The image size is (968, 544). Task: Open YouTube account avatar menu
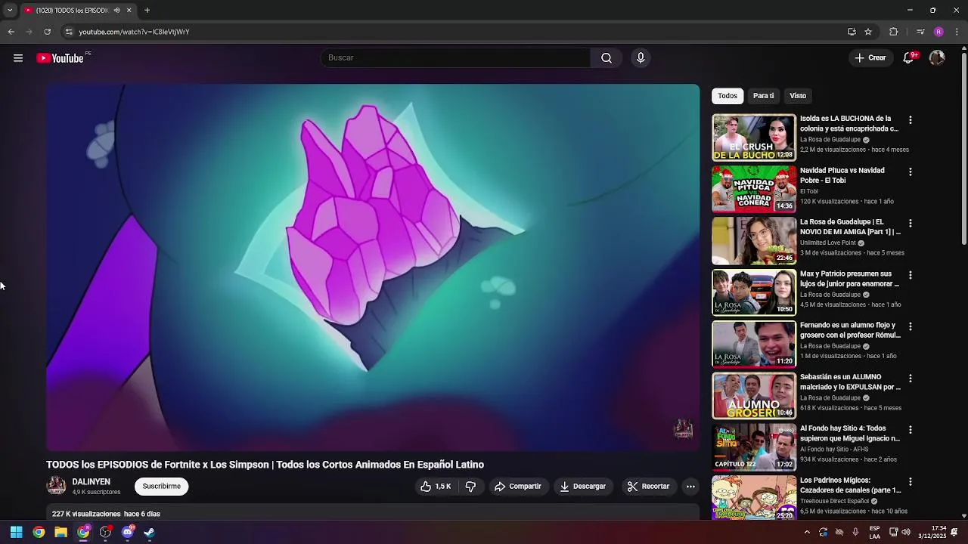pyautogui.click(x=937, y=58)
